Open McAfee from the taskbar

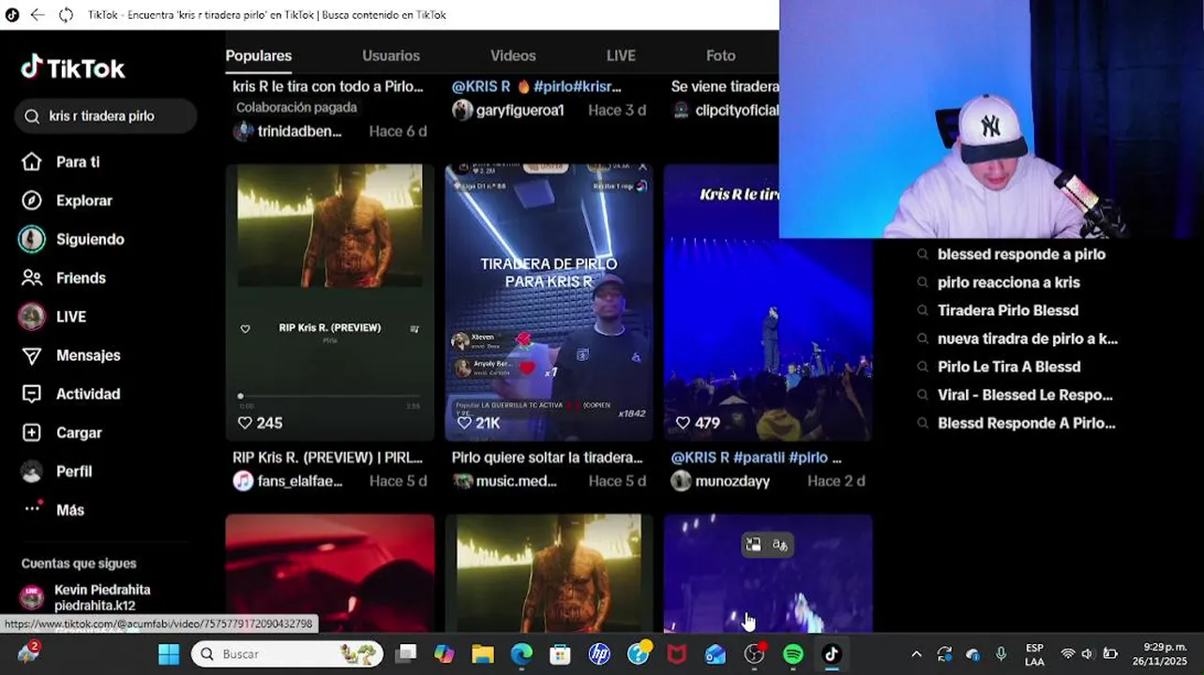pyautogui.click(x=676, y=653)
